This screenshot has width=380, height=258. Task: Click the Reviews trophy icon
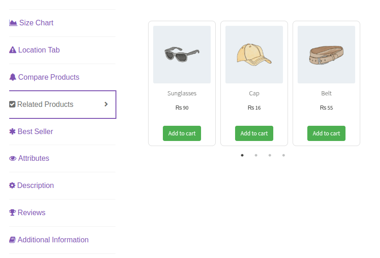[12, 213]
